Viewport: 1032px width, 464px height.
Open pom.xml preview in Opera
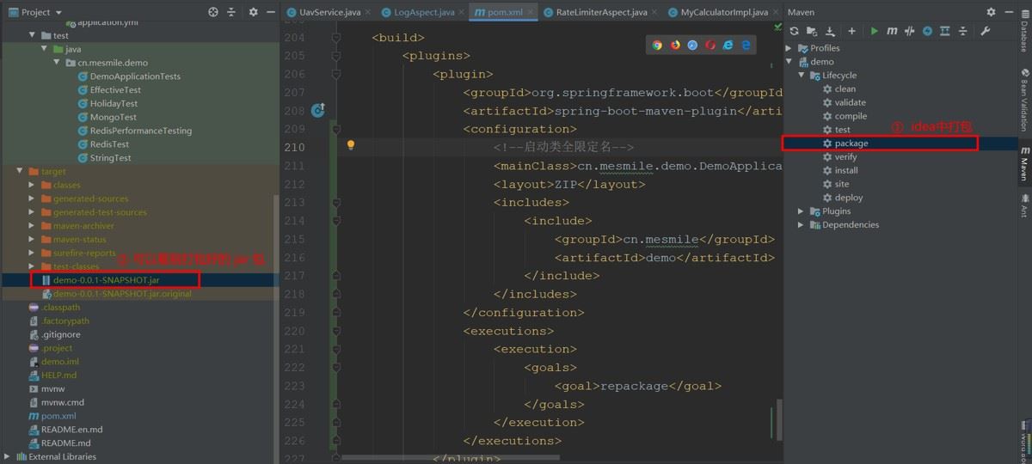tap(710, 45)
